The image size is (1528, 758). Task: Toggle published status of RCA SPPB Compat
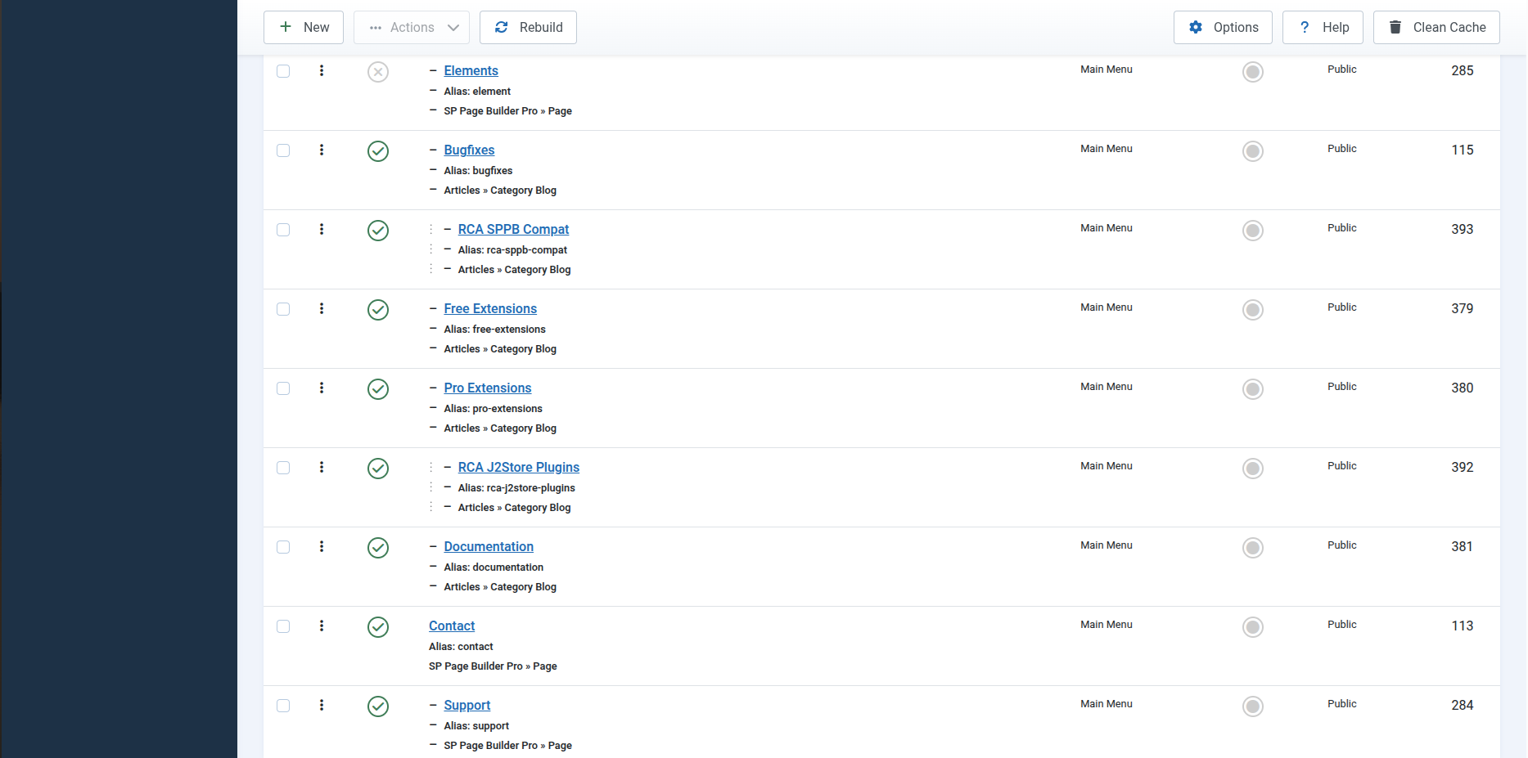378,231
